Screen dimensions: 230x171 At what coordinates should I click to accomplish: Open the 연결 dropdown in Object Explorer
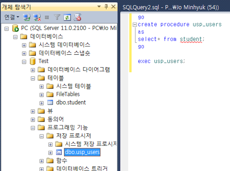[x=12, y=17]
